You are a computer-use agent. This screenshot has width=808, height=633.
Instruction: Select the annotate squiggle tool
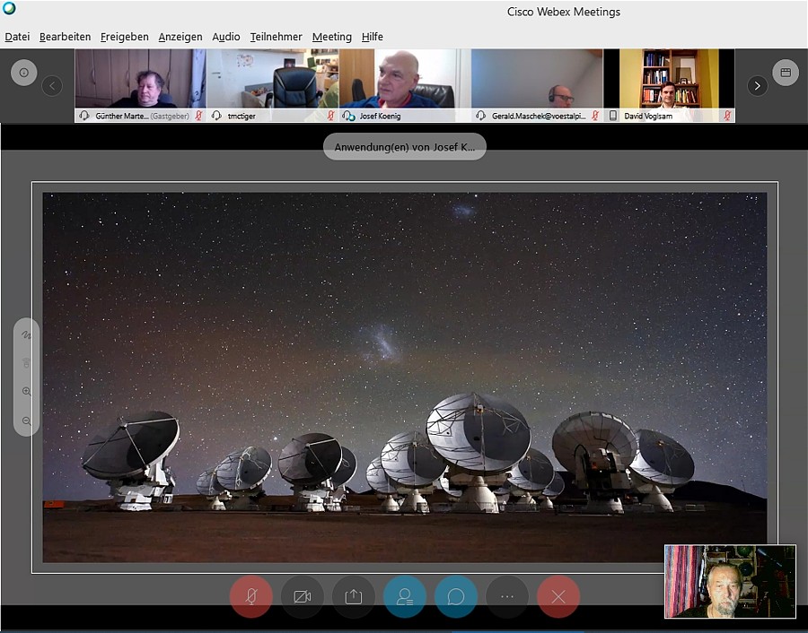coord(26,335)
